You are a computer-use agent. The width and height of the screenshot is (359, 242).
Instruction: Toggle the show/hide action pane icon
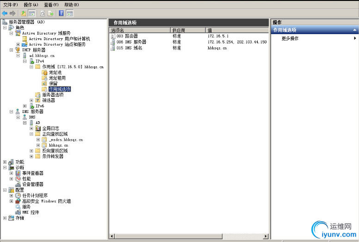click(x=69, y=13)
